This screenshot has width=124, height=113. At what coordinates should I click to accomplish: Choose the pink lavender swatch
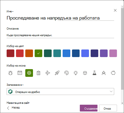(x=113, y=53)
